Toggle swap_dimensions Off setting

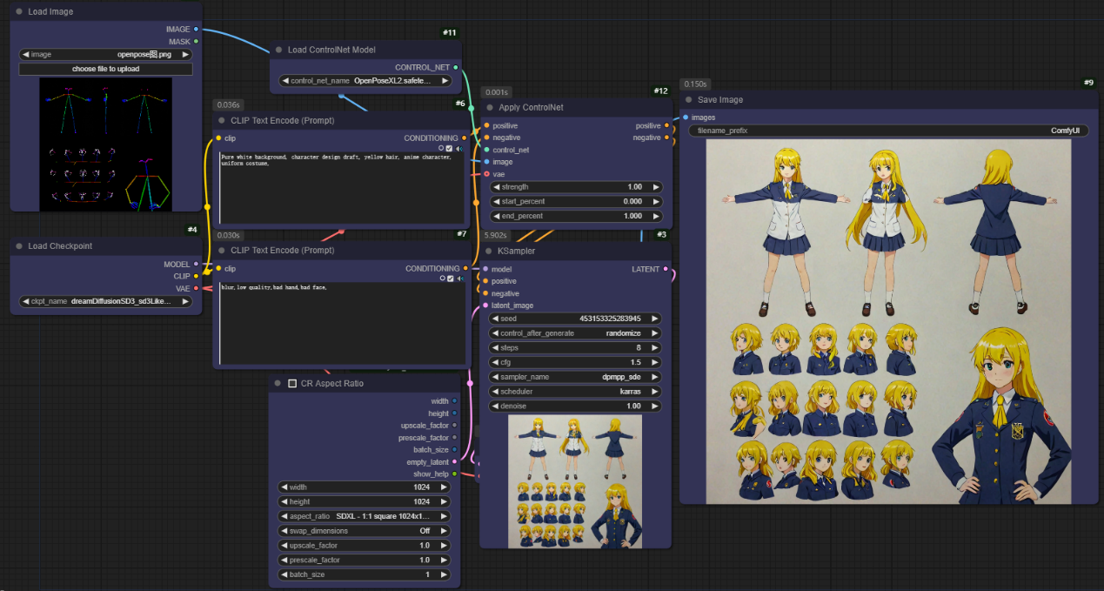pyautogui.click(x=364, y=530)
